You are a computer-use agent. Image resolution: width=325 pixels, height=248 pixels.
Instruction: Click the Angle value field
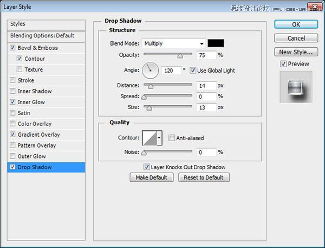[171, 71]
